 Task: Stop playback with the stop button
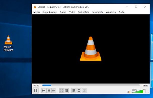(x=49, y=90)
